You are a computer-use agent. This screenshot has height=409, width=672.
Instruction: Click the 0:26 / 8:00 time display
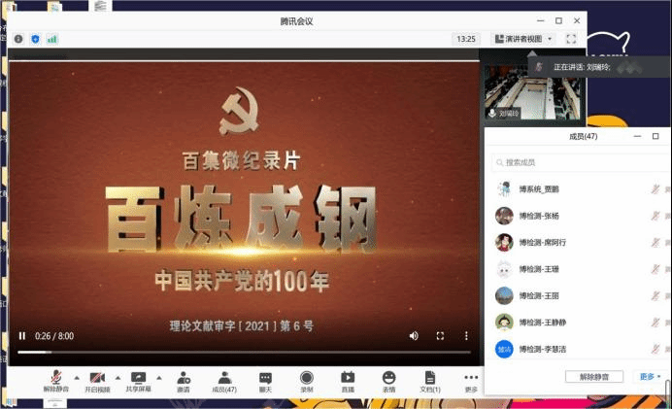(x=54, y=336)
